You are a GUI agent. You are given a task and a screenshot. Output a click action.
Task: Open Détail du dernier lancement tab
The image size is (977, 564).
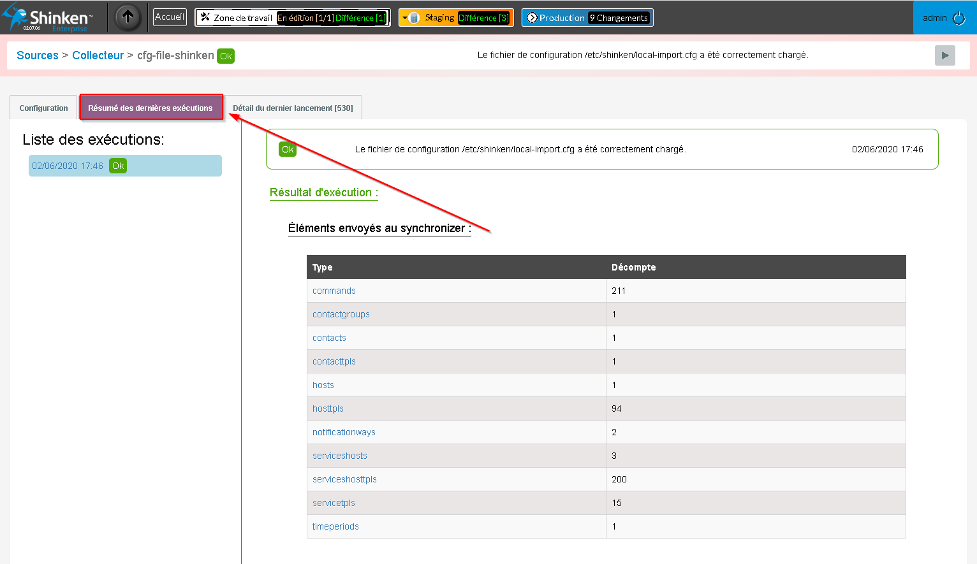click(293, 108)
